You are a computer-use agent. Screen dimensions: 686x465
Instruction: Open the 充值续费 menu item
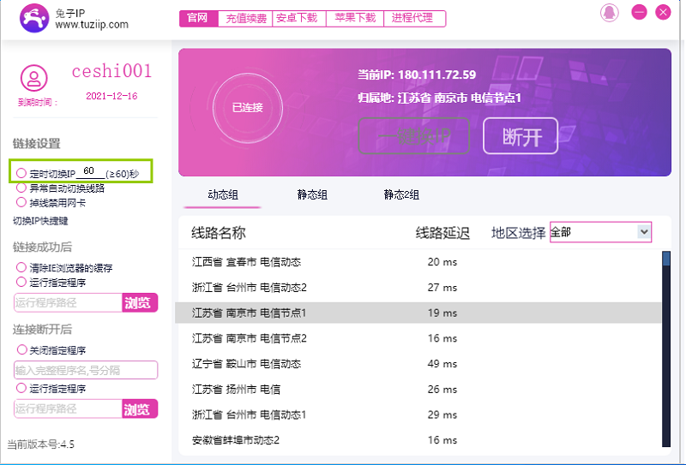click(246, 18)
